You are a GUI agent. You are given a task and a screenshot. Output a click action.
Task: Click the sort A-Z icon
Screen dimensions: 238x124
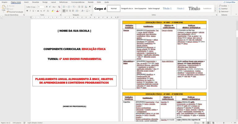[86, 7]
